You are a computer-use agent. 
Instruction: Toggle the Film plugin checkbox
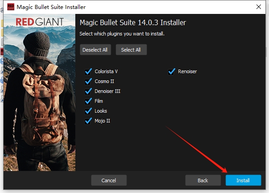coord(88,101)
